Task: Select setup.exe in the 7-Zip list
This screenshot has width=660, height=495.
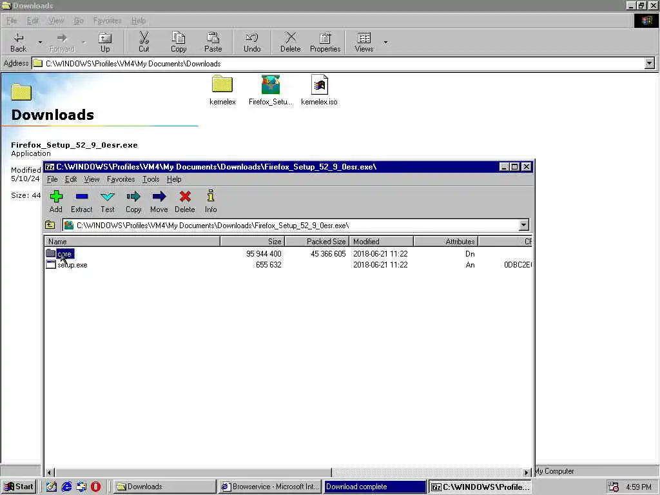Action: tap(67, 265)
